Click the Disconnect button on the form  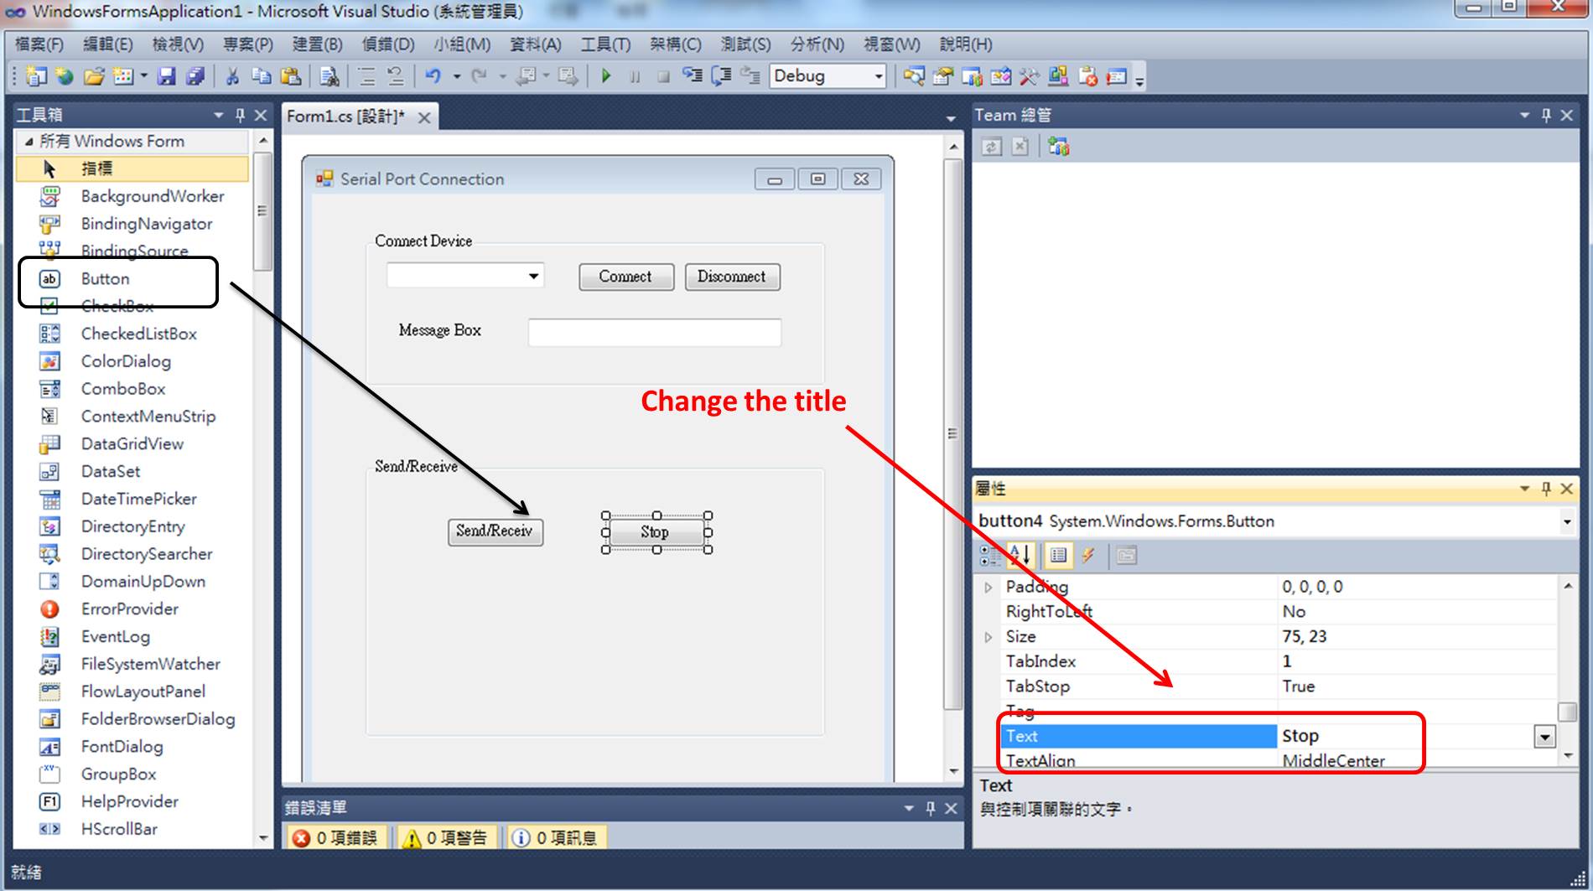pos(732,277)
